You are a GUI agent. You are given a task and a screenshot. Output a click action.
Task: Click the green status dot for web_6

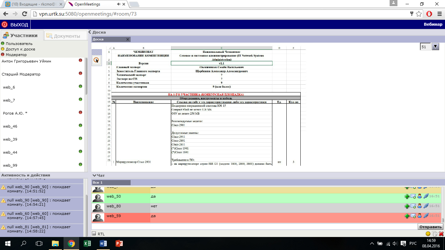click(80, 86)
